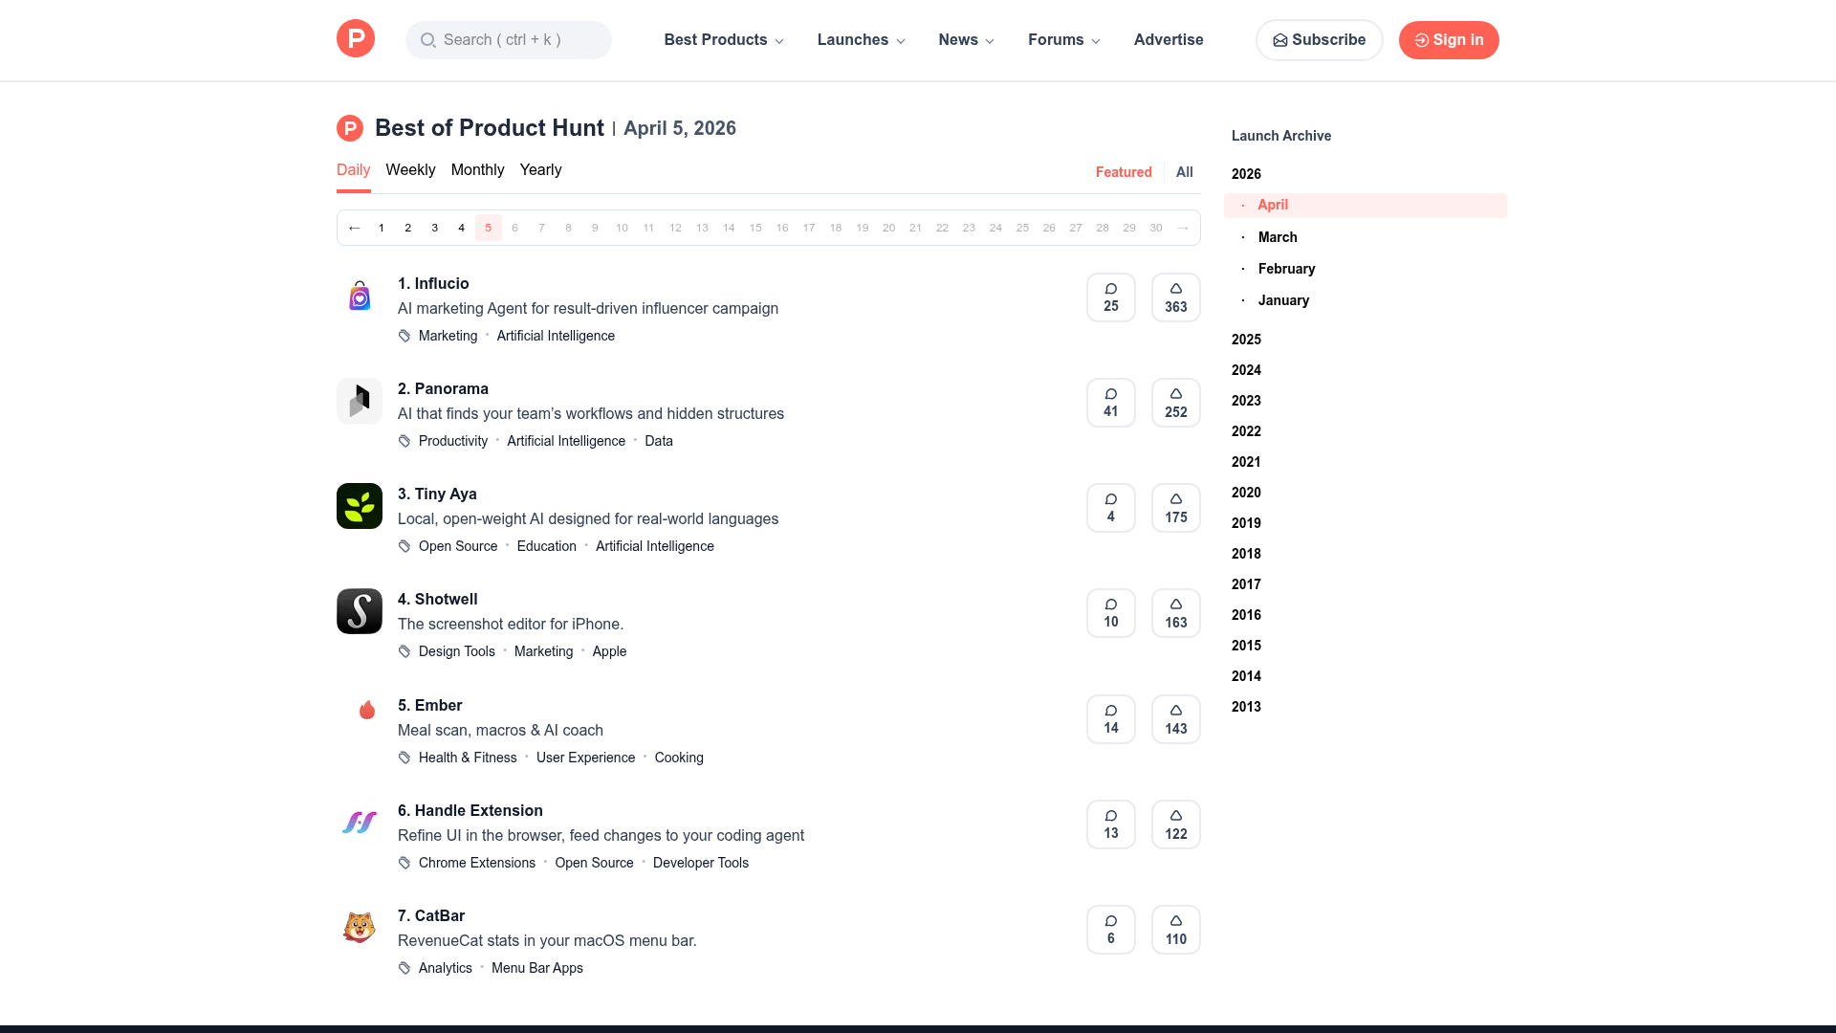The image size is (1836, 1033).
Task: Select April in Launch Archive
Action: (1366, 206)
